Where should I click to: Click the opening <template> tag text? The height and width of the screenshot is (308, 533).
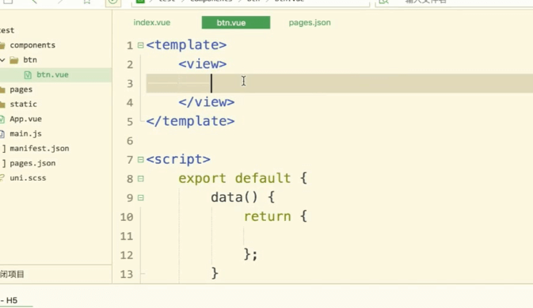[x=186, y=45]
